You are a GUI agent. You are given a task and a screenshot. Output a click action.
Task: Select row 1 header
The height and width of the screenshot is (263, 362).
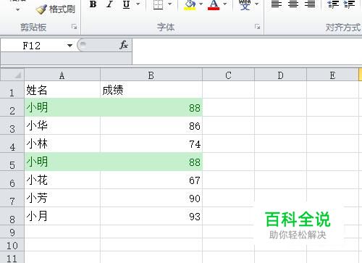coord(12,90)
